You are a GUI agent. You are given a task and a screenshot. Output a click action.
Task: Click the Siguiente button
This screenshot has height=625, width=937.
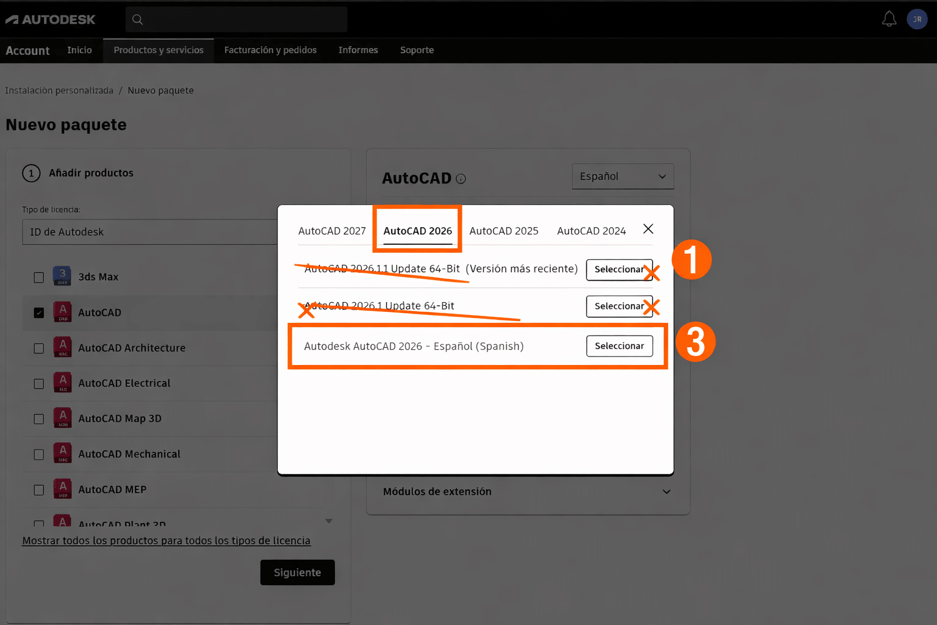[297, 573]
